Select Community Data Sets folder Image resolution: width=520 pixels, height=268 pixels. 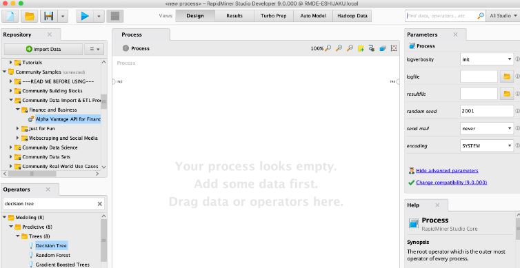pyautogui.click(x=46, y=156)
